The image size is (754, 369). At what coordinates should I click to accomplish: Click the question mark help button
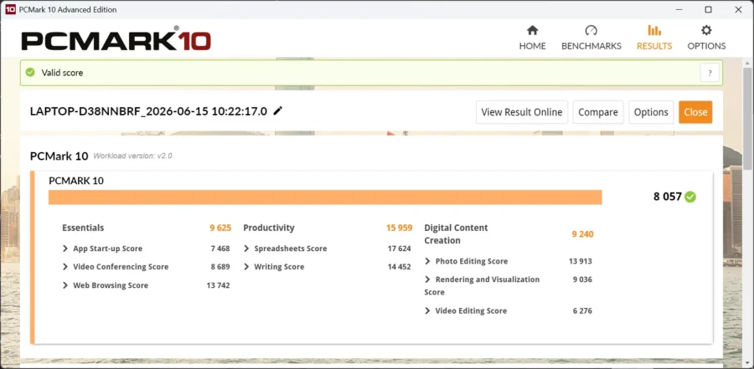pos(710,73)
